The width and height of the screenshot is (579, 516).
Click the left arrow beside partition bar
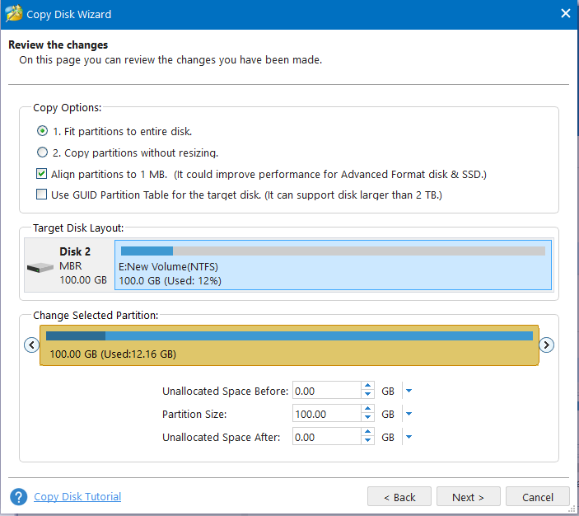coord(32,345)
